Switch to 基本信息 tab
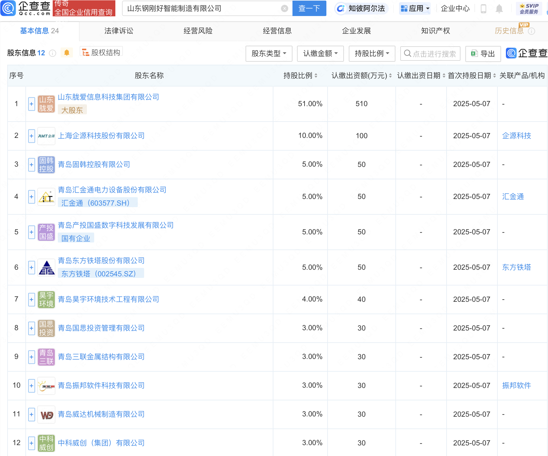 (x=39, y=31)
